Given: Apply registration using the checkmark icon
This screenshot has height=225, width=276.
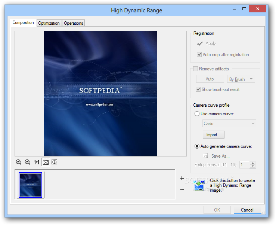Looking at the screenshot, I should point(200,43).
